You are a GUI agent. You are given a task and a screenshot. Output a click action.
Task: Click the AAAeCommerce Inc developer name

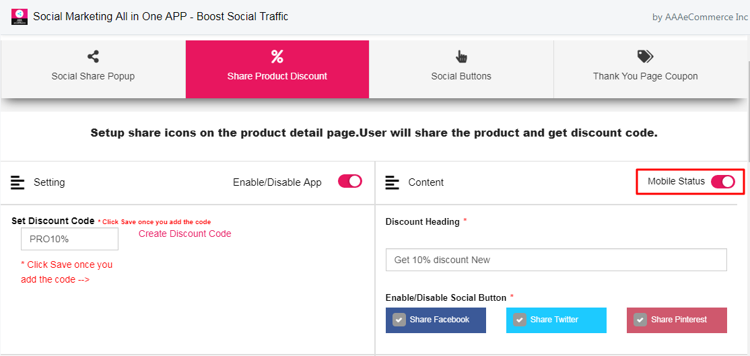[706, 17]
